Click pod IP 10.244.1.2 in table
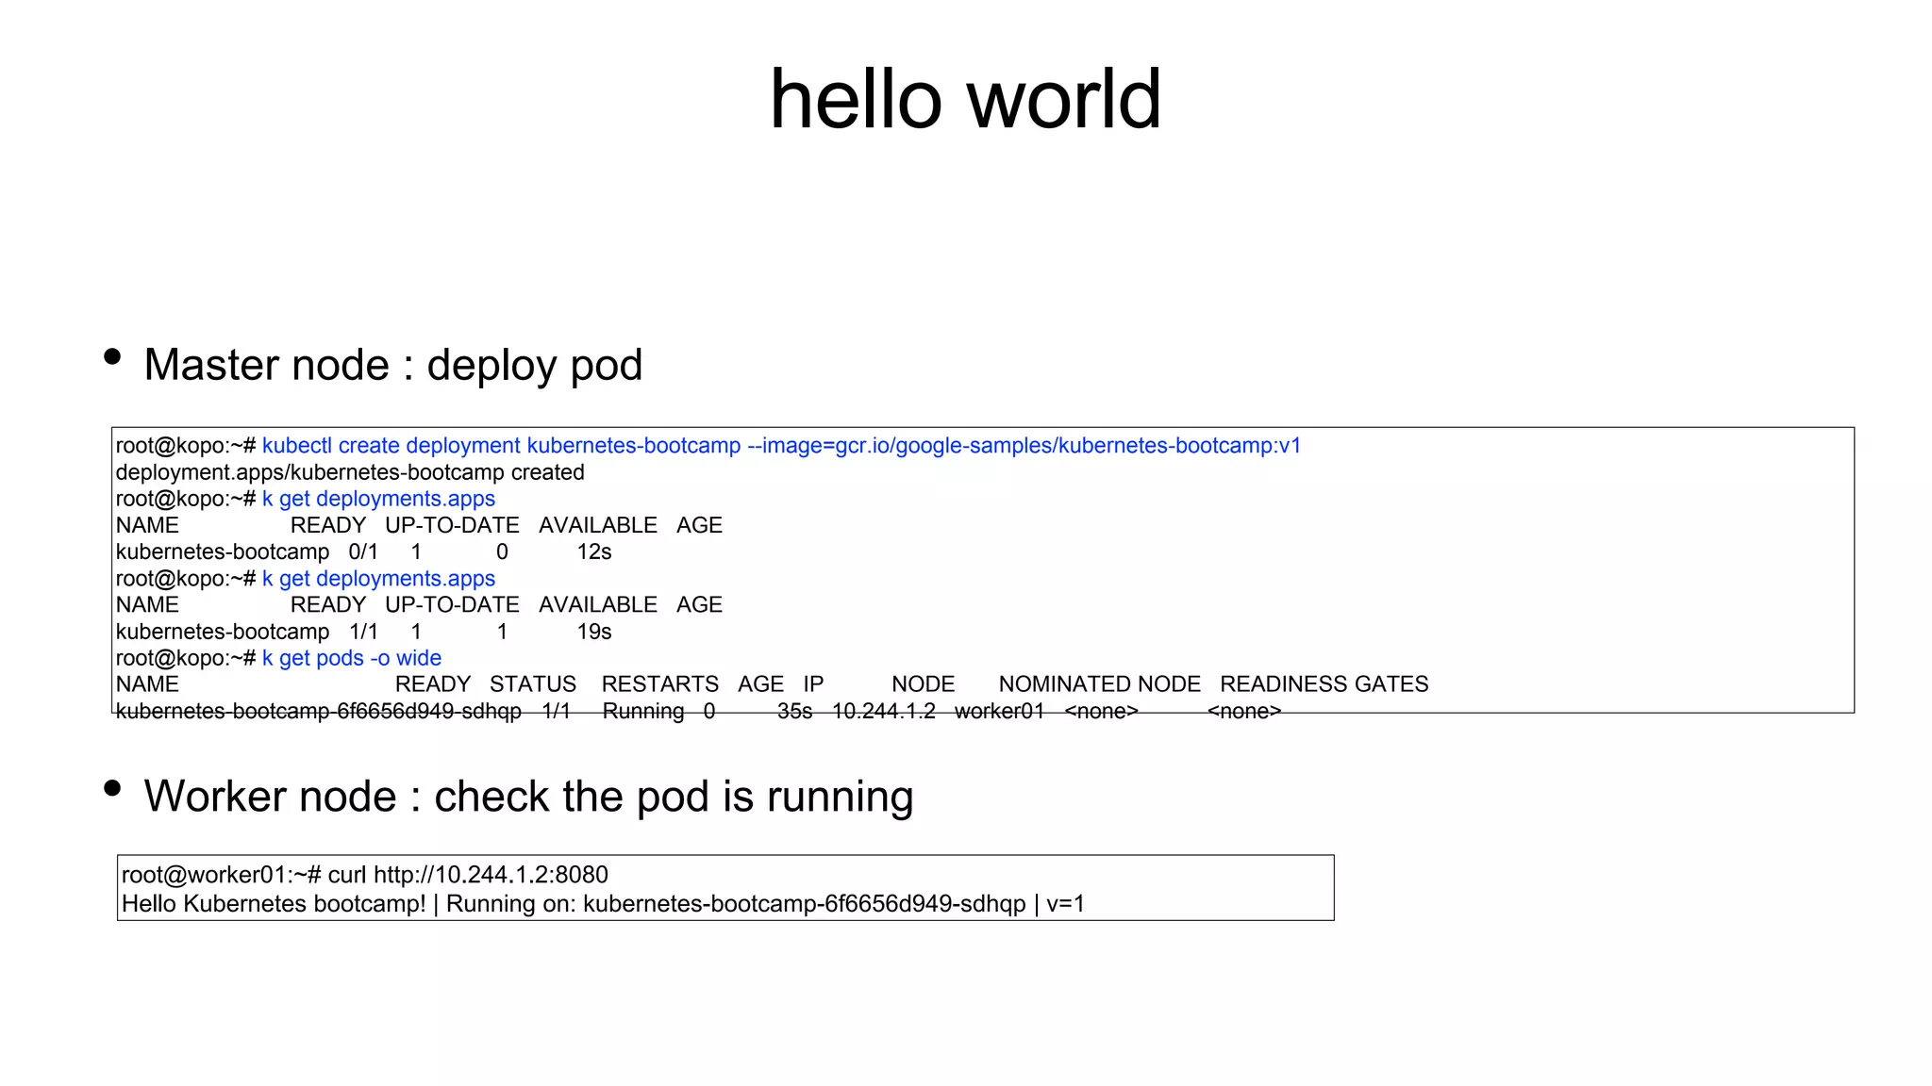1932x1086 pixels. (x=883, y=711)
